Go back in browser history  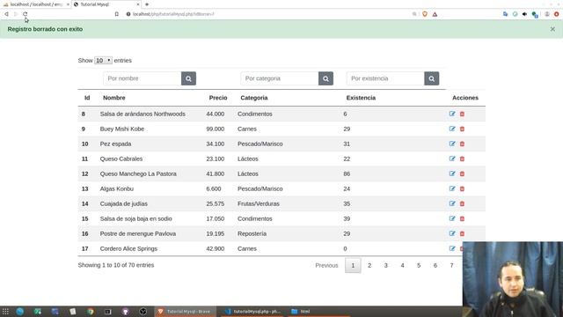6,14
